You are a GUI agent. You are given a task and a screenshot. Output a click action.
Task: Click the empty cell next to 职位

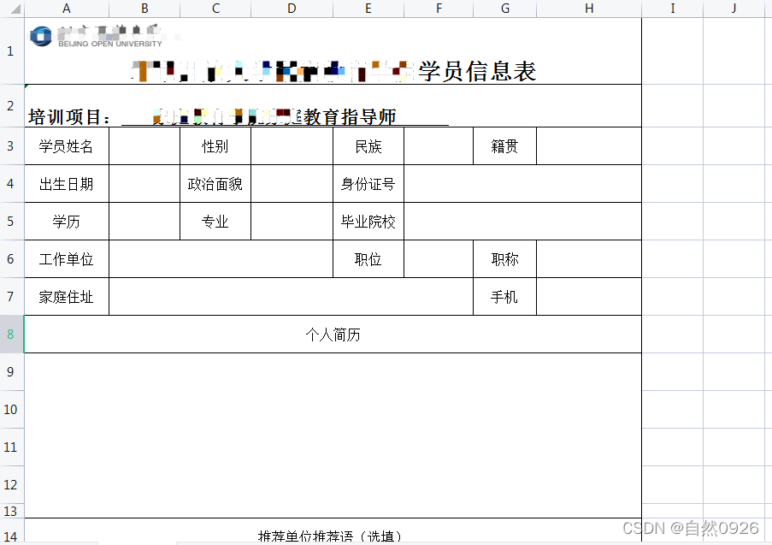[439, 258]
